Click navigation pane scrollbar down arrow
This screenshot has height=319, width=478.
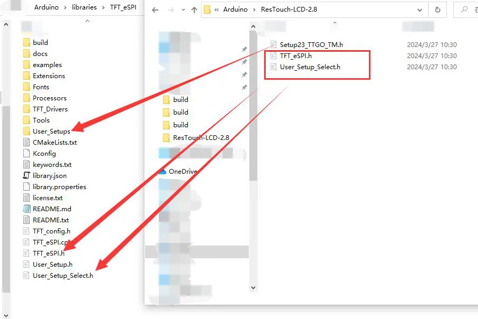click(x=253, y=287)
